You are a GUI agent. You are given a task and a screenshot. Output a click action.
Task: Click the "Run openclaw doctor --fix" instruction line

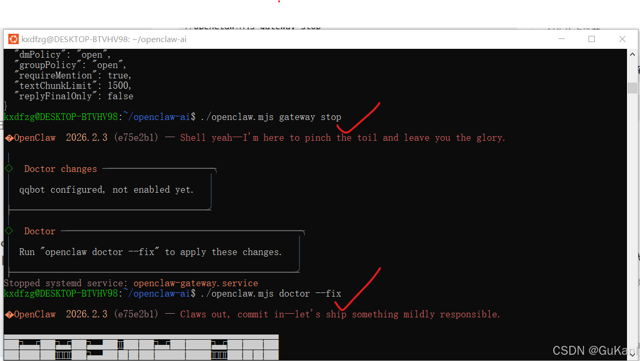[151, 252]
